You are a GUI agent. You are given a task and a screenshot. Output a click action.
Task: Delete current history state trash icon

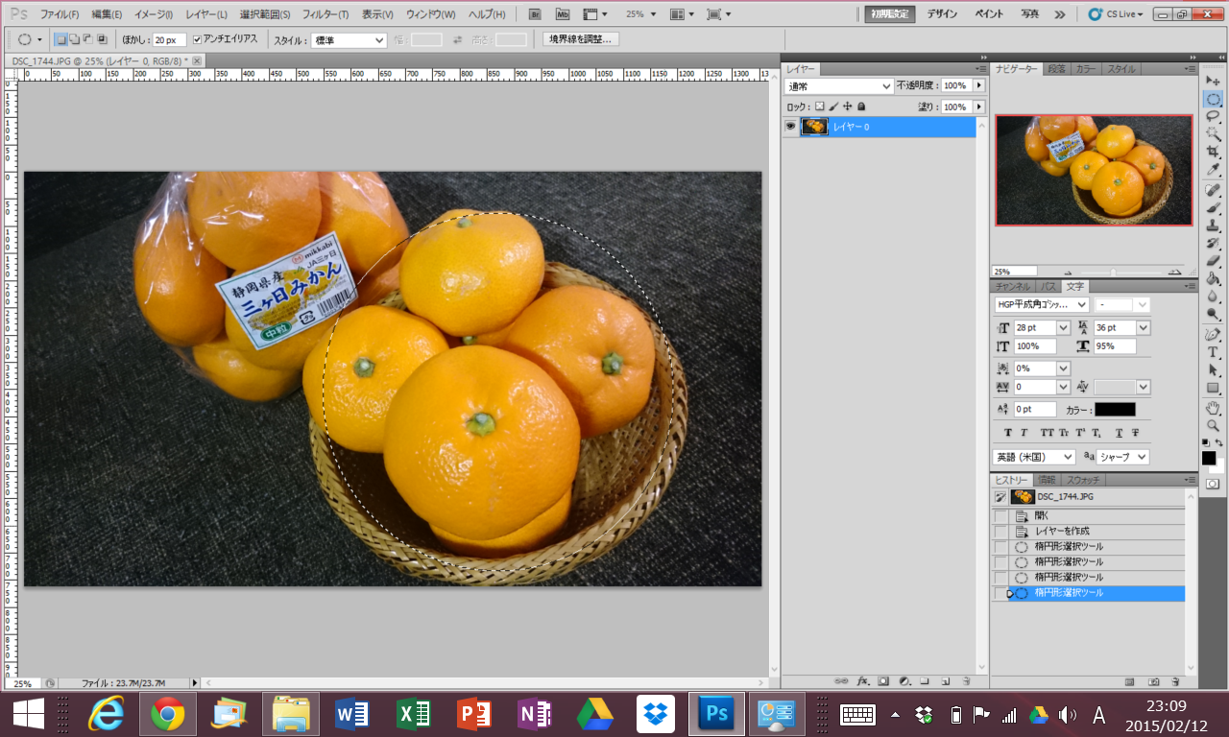tap(1175, 681)
